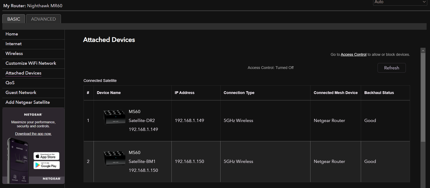Click the My Router: Nighthawk MR60 title

coord(33,6)
